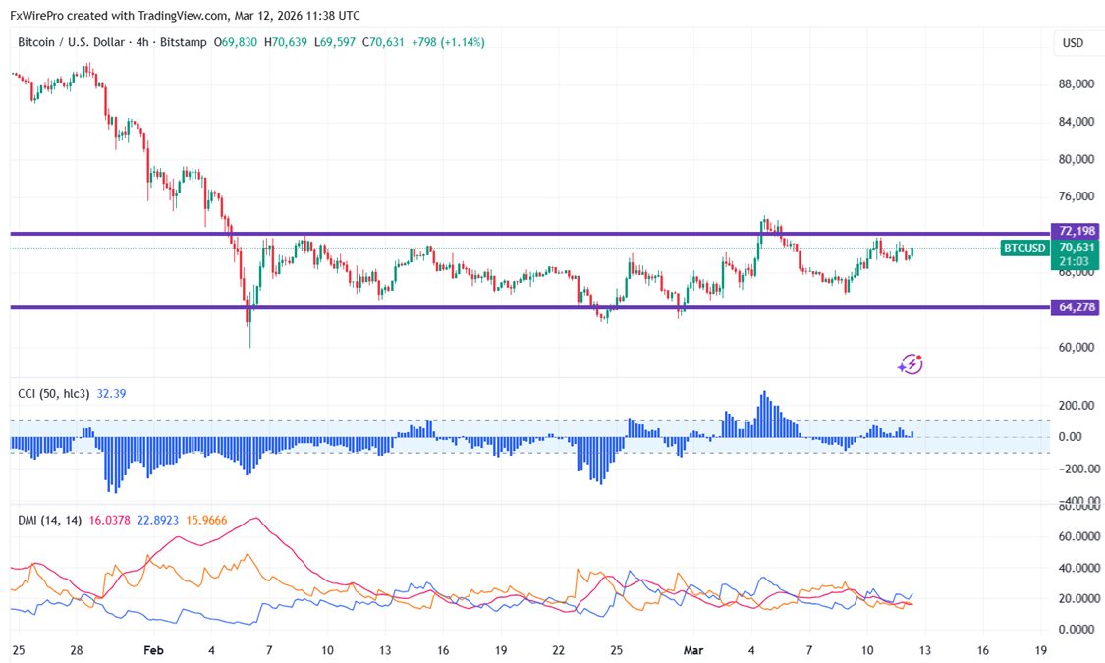Screen dimensions: 1105x663
Task: Click the blue DMI value 22.8923
Action: click(x=158, y=520)
